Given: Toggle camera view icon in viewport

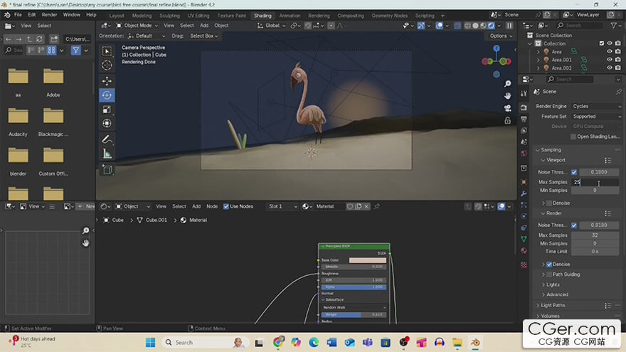Looking at the screenshot, I should [x=508, y=108].
